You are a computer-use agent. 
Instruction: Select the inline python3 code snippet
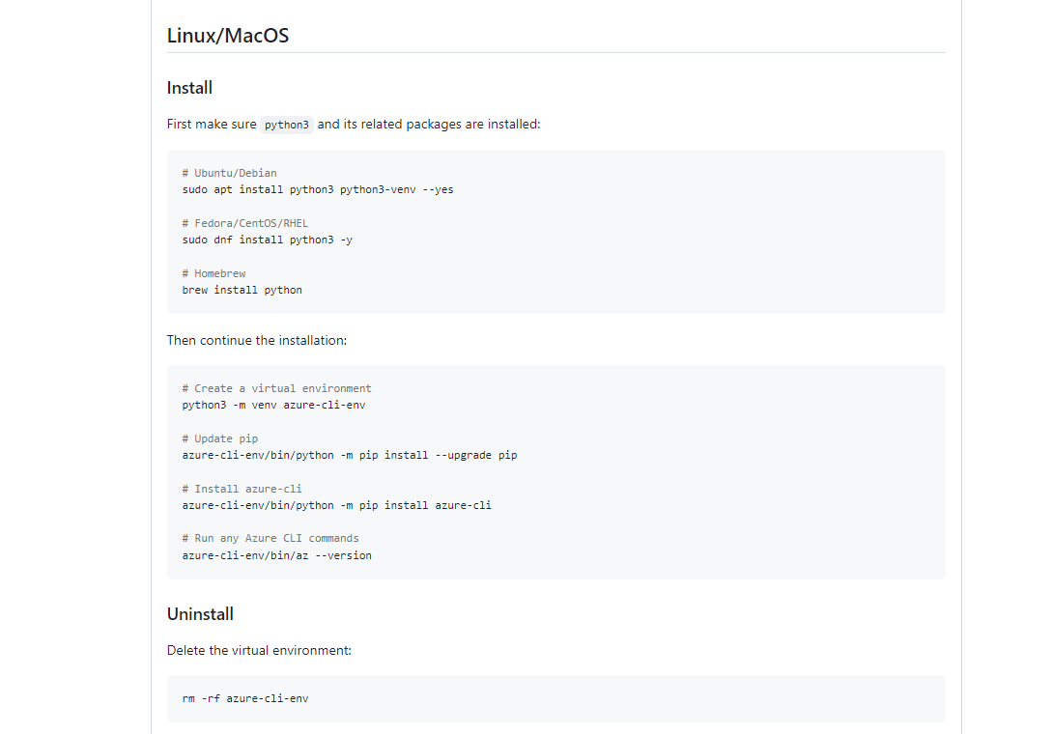(286, 125)
